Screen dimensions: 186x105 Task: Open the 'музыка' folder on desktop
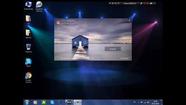coord(28,34)
